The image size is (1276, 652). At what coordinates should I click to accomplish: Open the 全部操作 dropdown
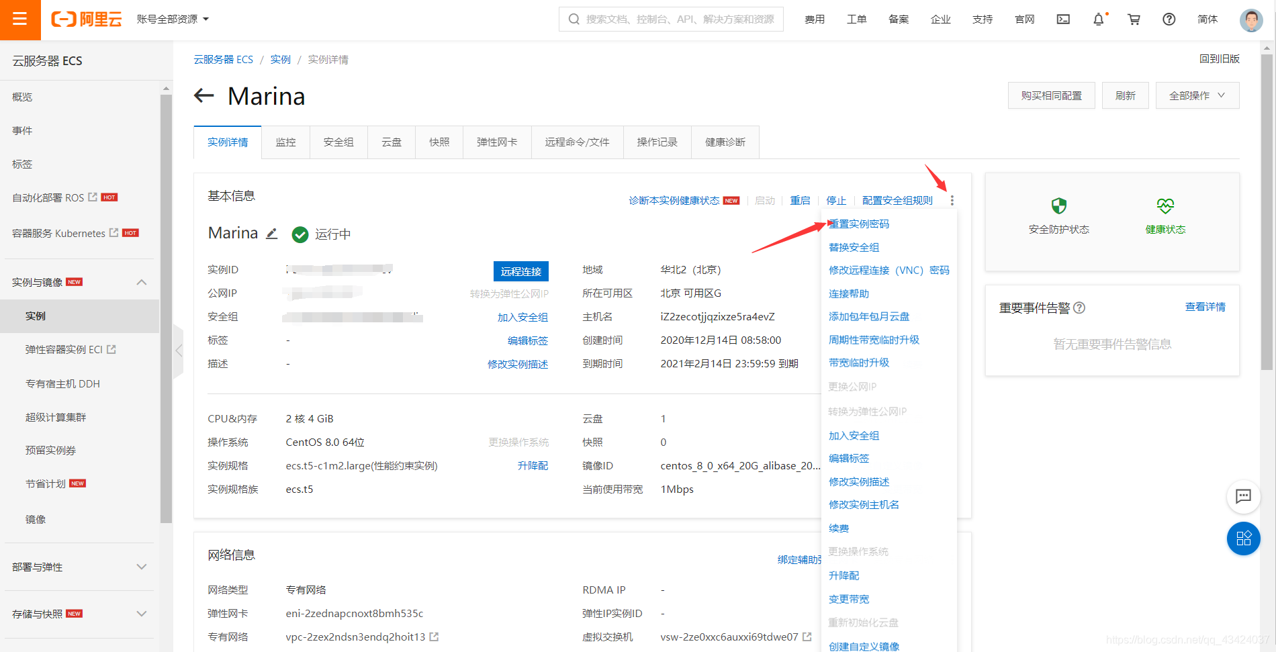[x=1197, y=95]
